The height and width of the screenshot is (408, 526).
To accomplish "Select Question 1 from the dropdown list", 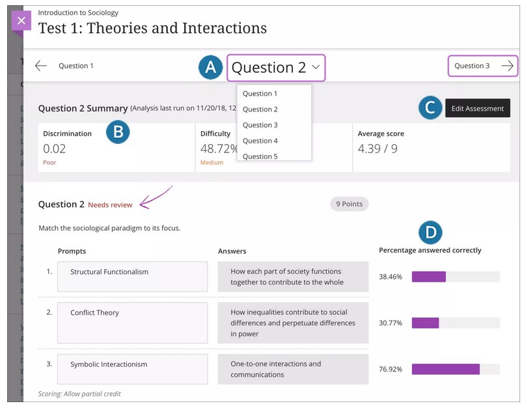I will (260, 94).
